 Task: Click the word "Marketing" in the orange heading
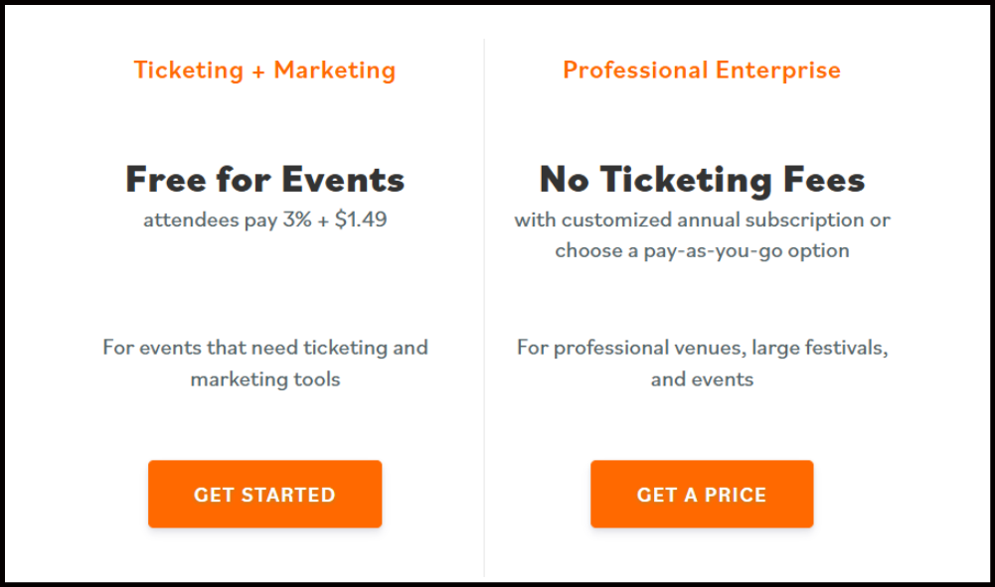(x=334, y=71)
